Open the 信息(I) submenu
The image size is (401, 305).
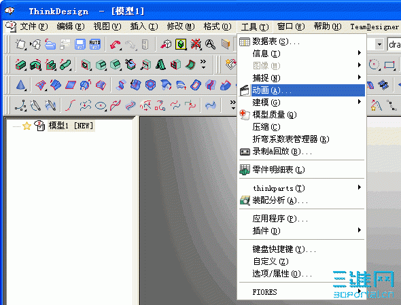click(302, 54)
